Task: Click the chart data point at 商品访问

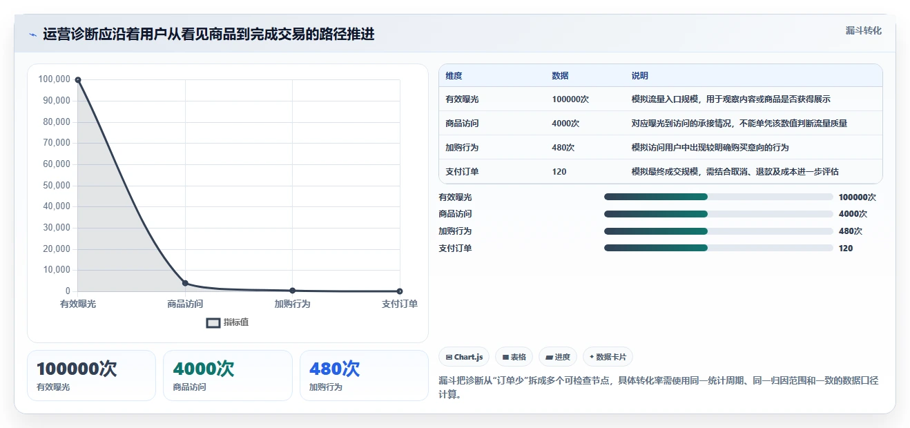Action: coord(185,283)
